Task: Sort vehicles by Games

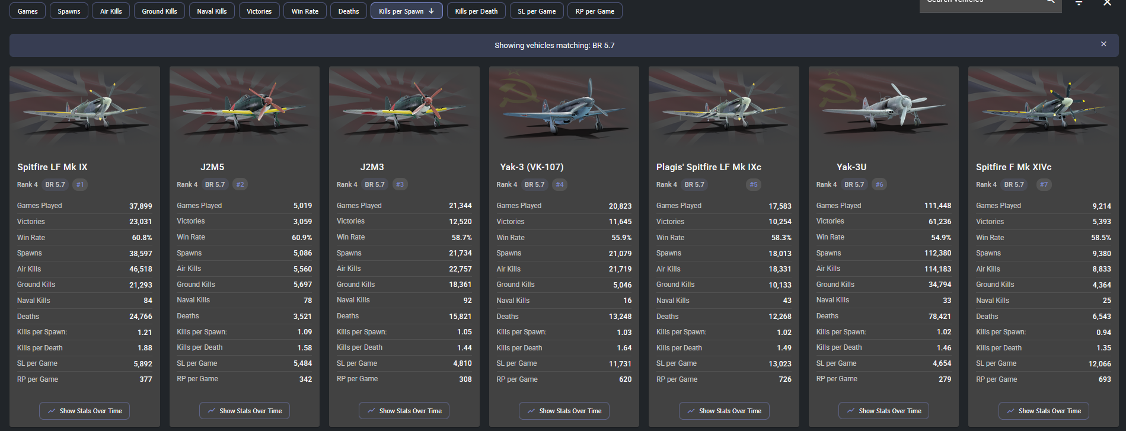Action: (x=28, y=11)
